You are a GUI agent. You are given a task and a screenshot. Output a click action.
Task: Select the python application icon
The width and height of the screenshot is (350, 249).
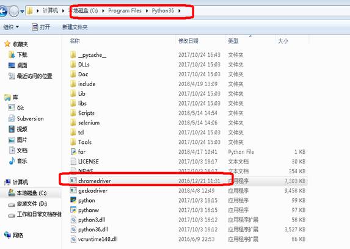click(x=73, y=200)
